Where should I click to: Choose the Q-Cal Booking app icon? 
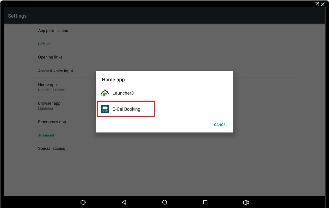pyautogui.click(x=105, y=109)
